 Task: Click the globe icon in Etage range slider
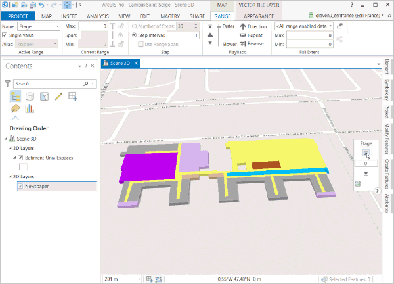pos(358,184)
